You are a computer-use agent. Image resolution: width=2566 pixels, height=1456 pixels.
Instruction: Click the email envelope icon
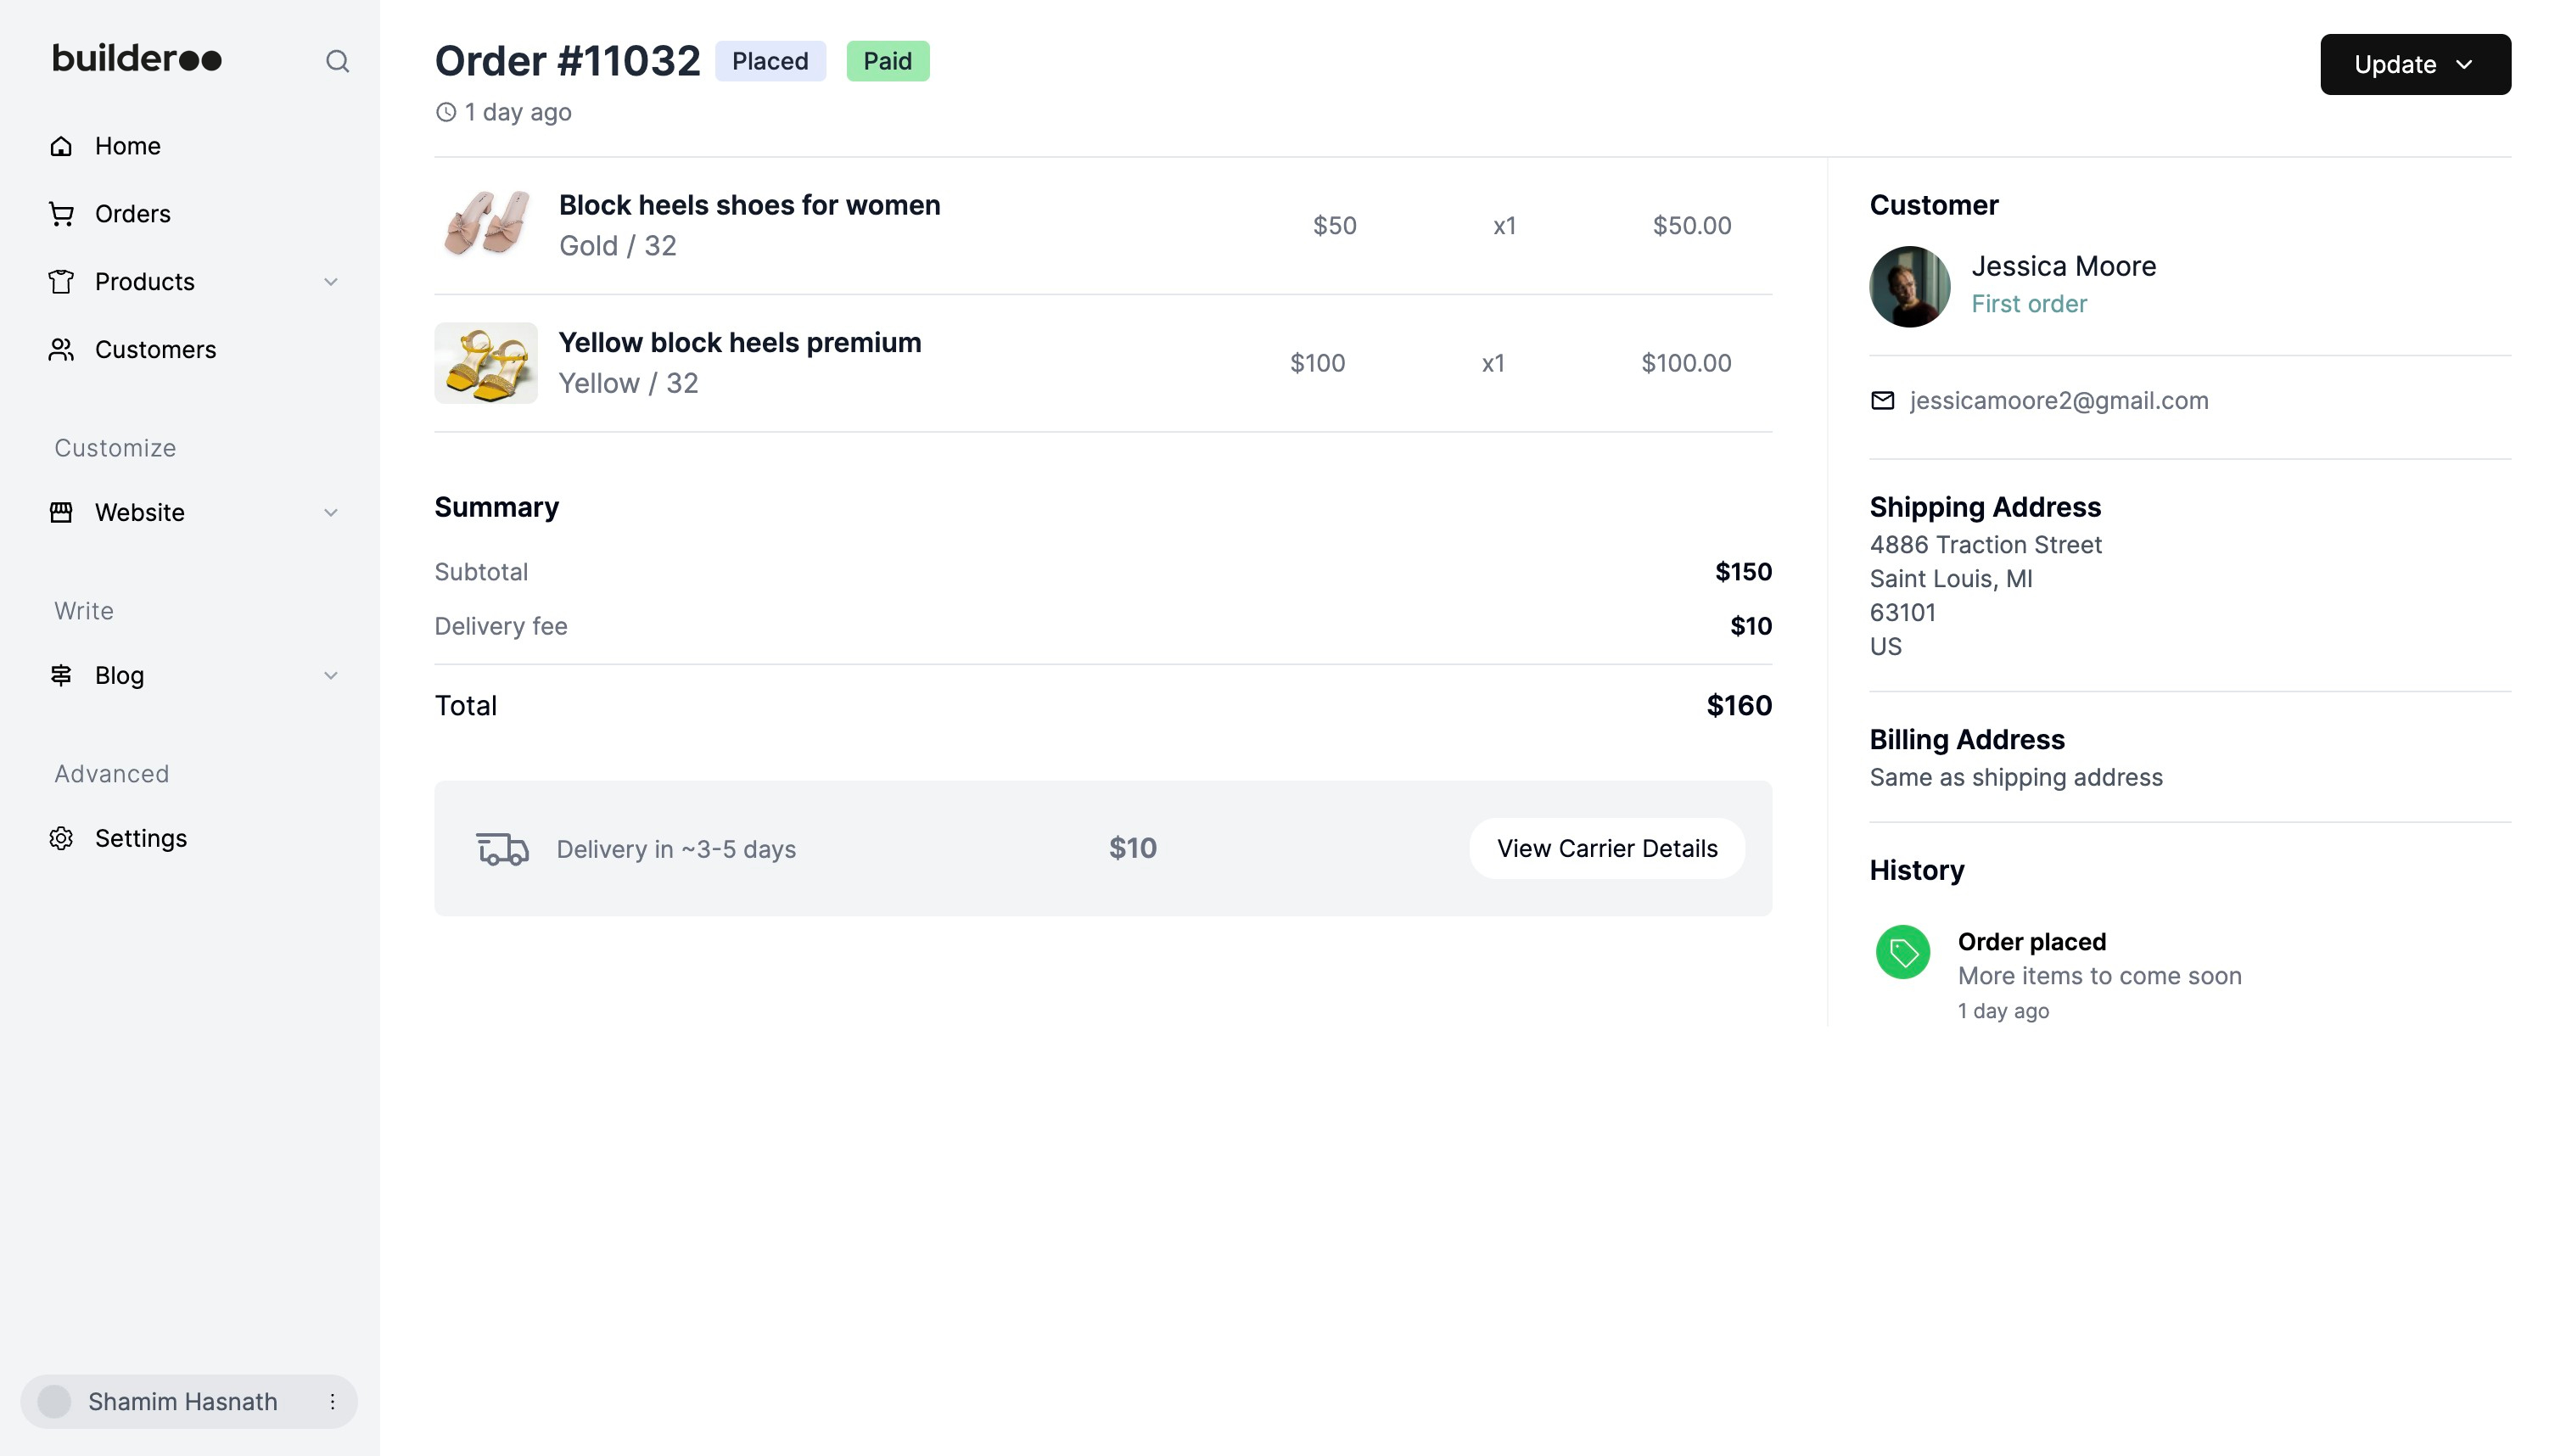[1882, 401]
